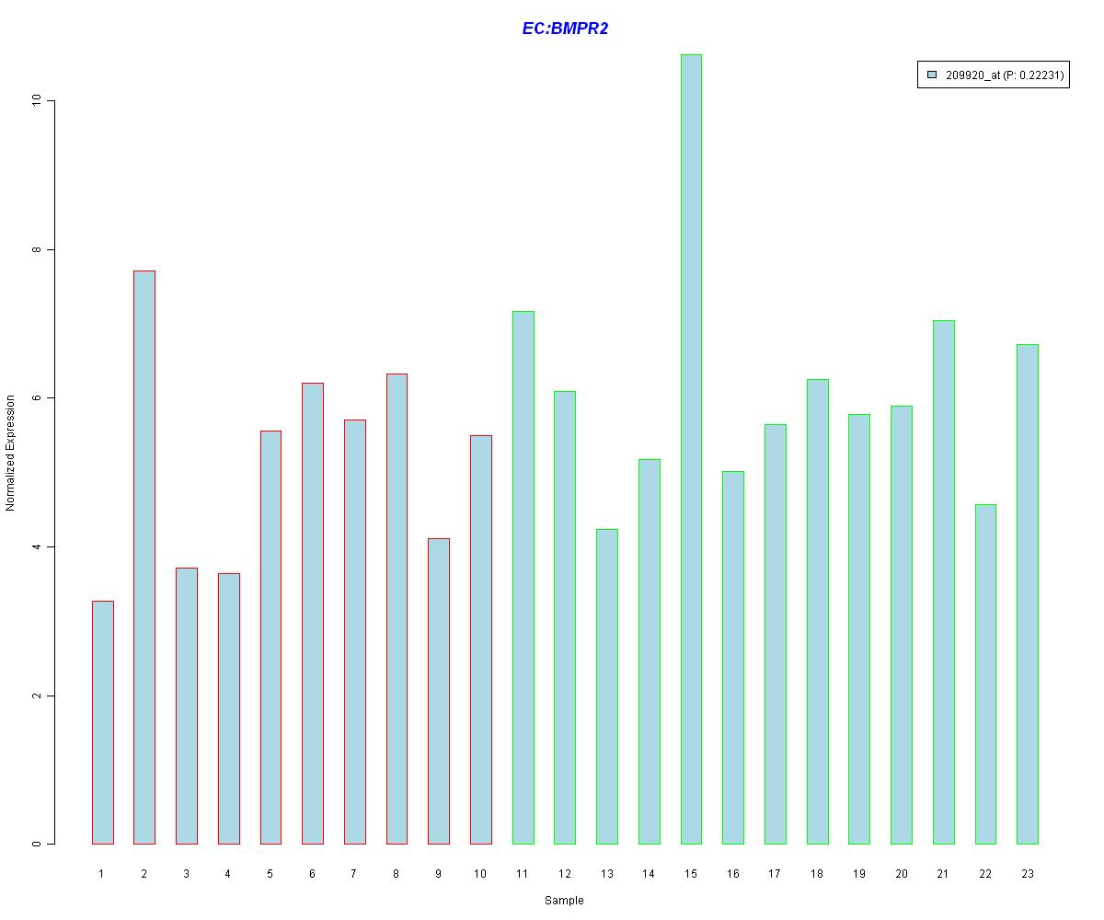Select the green bar for sample 23

1028,594
